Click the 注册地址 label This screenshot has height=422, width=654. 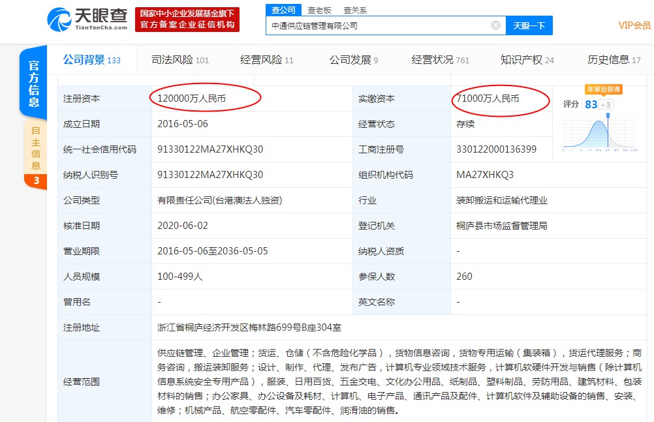[82, 327]
